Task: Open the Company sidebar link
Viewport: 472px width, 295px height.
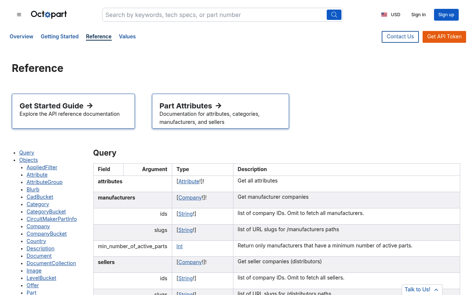Action: point(38,226)
